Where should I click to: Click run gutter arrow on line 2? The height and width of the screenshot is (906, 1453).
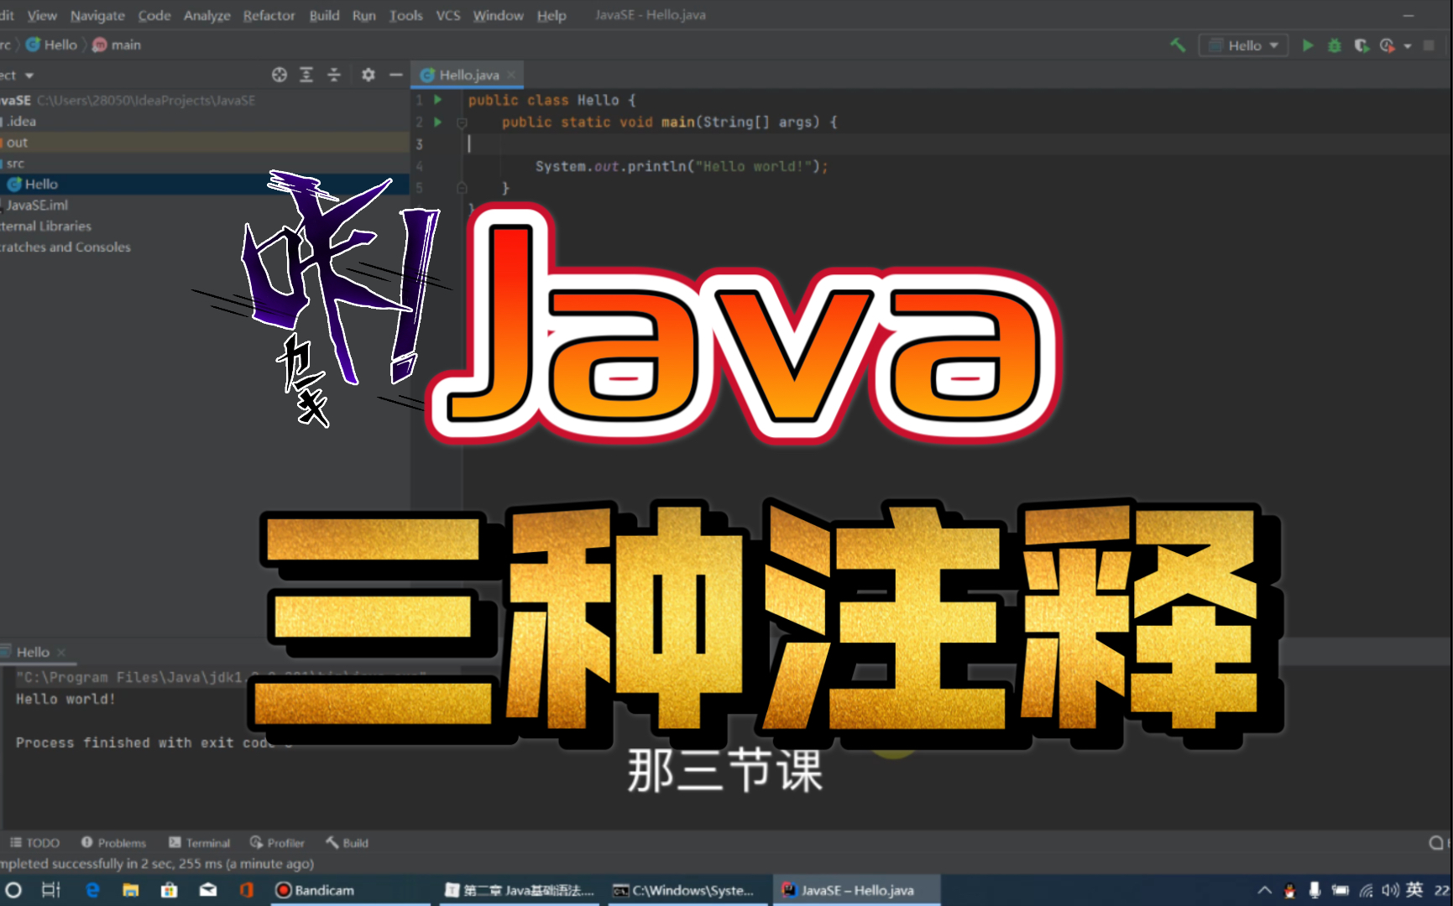(x=437, y=122)
